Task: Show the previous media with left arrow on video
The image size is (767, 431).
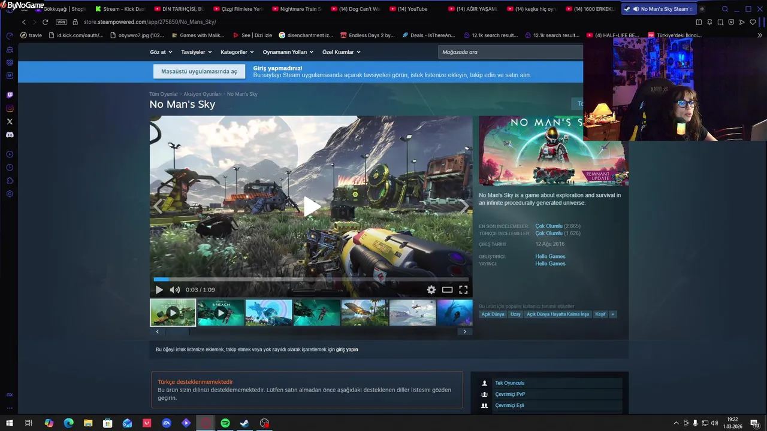Action: pyautogui.click(x=158, y=207)
